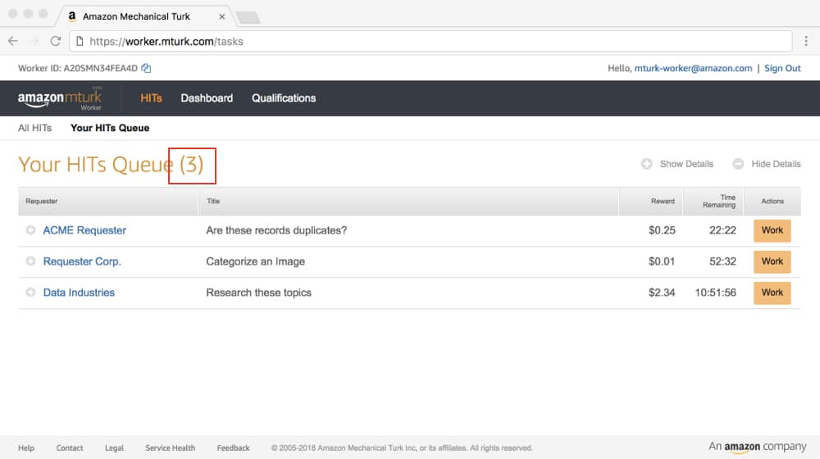Click the Amazon mturk Worker logo
The image size is (820, 459).
pos(60,98)
